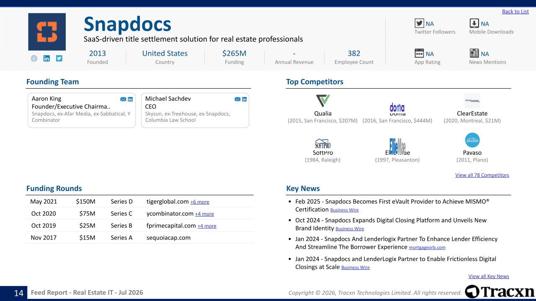Click the News Mentions icon
536x301 pixels.
tap(474, 53)
